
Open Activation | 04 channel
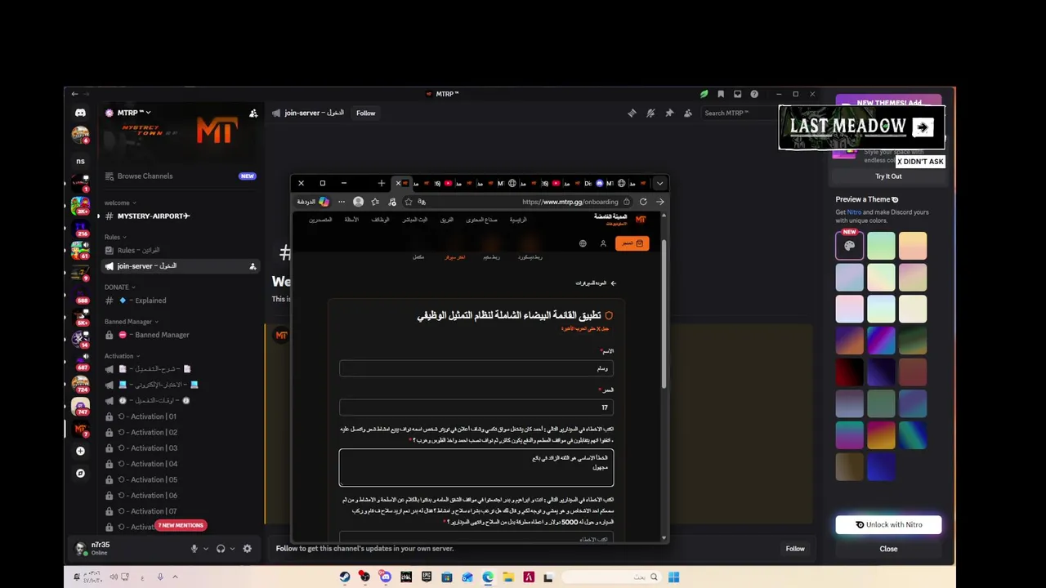tap(180, 464)
